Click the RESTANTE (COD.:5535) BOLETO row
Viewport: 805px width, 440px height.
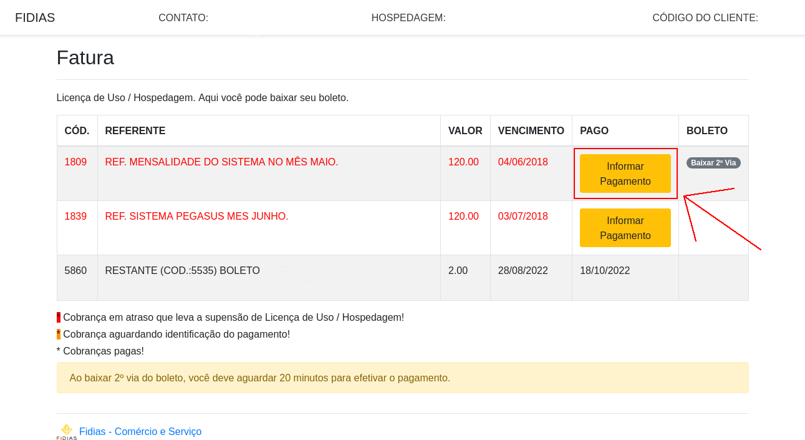pyautogui.click(x=183, y=270)
